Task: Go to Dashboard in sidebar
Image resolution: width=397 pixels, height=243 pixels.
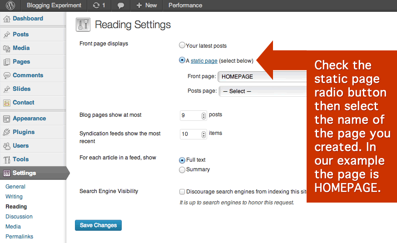Action: [x=28, y=19]
